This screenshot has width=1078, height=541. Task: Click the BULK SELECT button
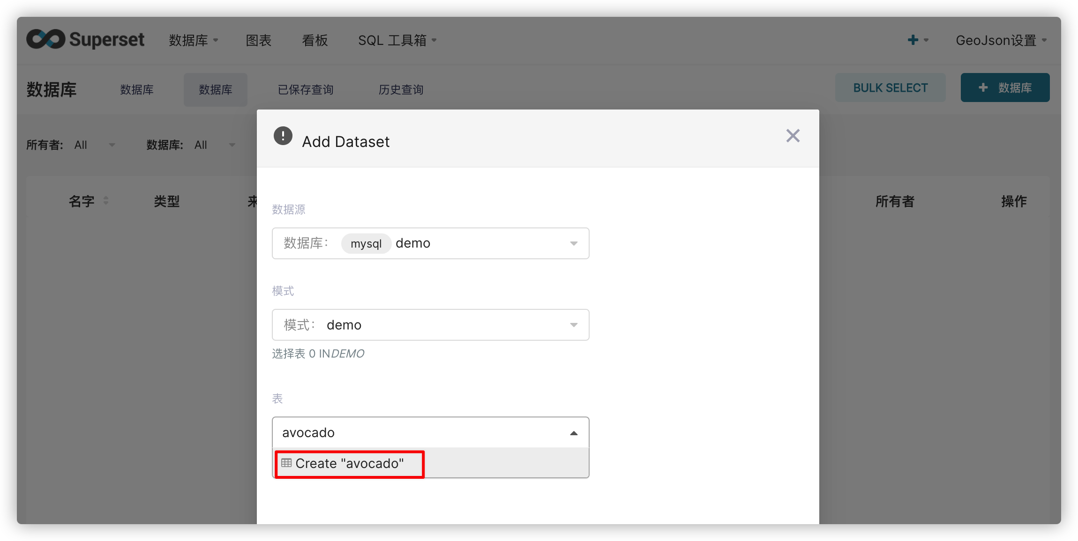tap(890, 88)
